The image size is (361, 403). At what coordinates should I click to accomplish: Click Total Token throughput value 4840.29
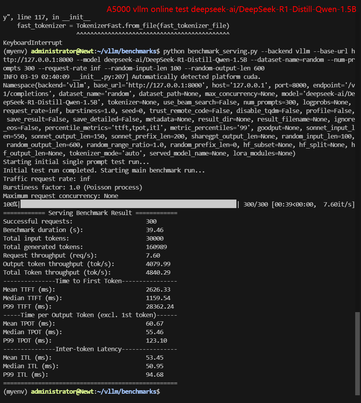point(158,272)
